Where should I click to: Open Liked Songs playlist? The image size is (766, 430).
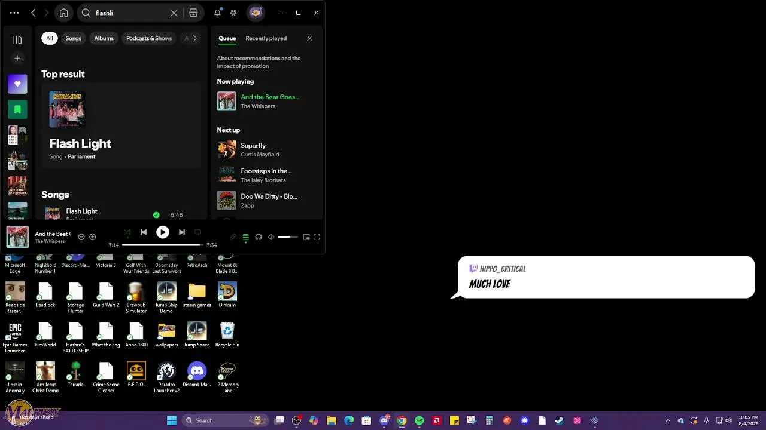17,84
